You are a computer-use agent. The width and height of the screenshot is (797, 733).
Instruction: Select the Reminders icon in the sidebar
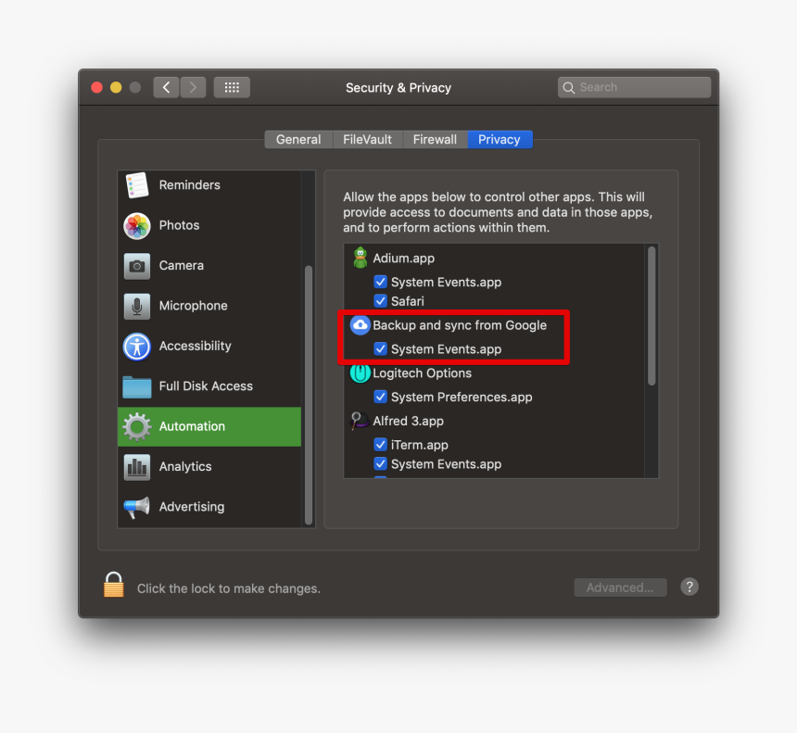coord(135,184)
